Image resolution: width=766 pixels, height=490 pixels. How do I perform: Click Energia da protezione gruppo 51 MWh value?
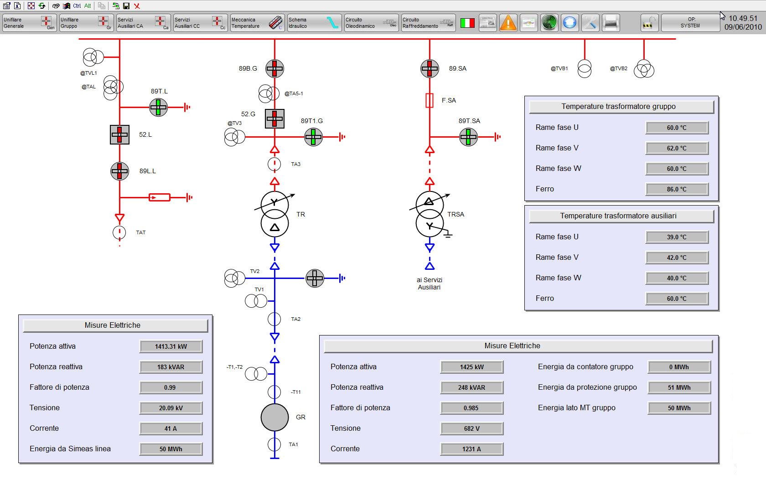679,387
